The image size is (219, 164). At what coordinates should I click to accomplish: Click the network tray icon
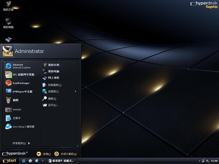point(203,161)
